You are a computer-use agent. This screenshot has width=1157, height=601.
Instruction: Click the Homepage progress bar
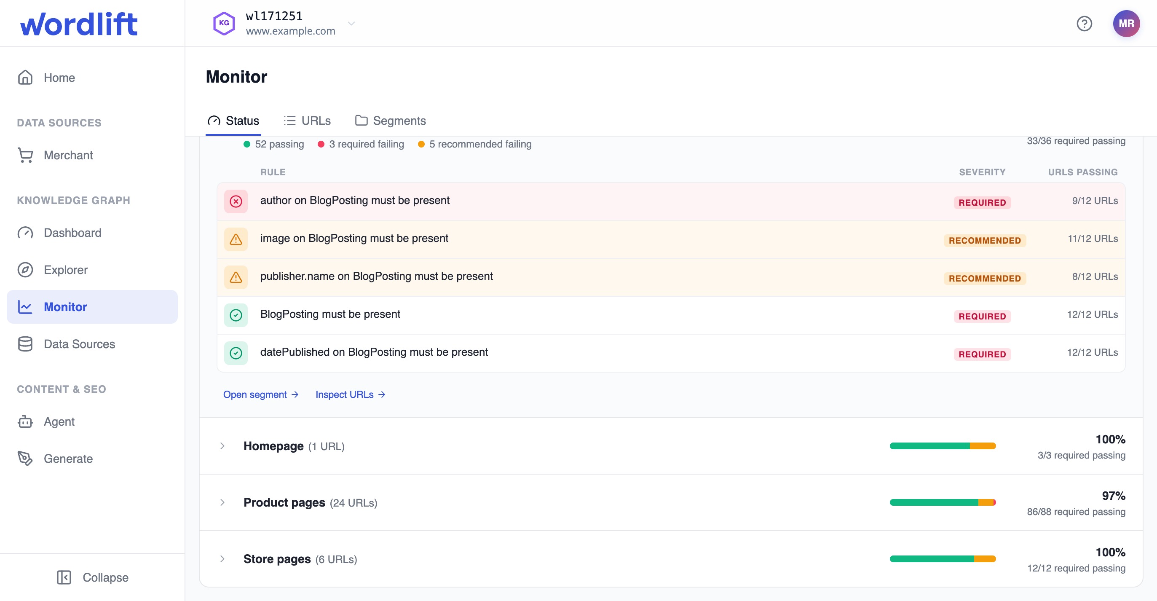(x=943, y=446)
